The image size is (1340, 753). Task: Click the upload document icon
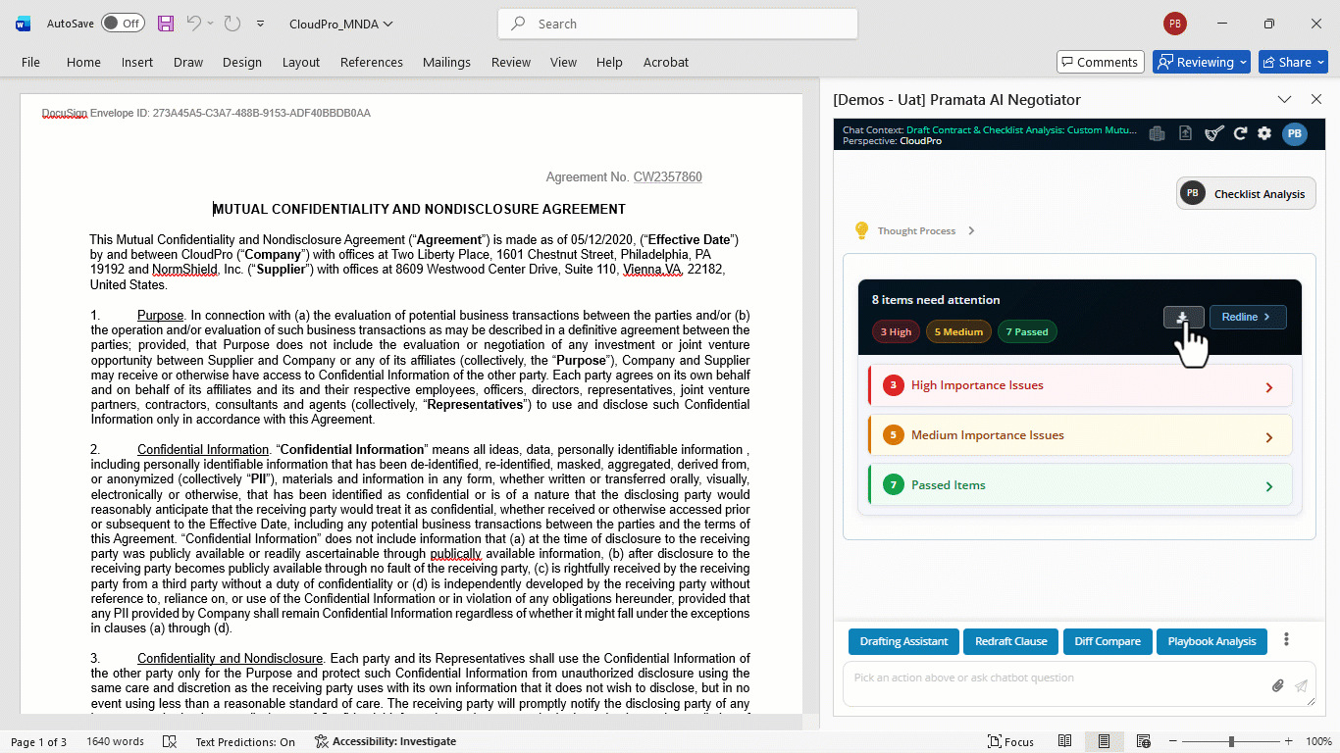(x=1185, y=133)
